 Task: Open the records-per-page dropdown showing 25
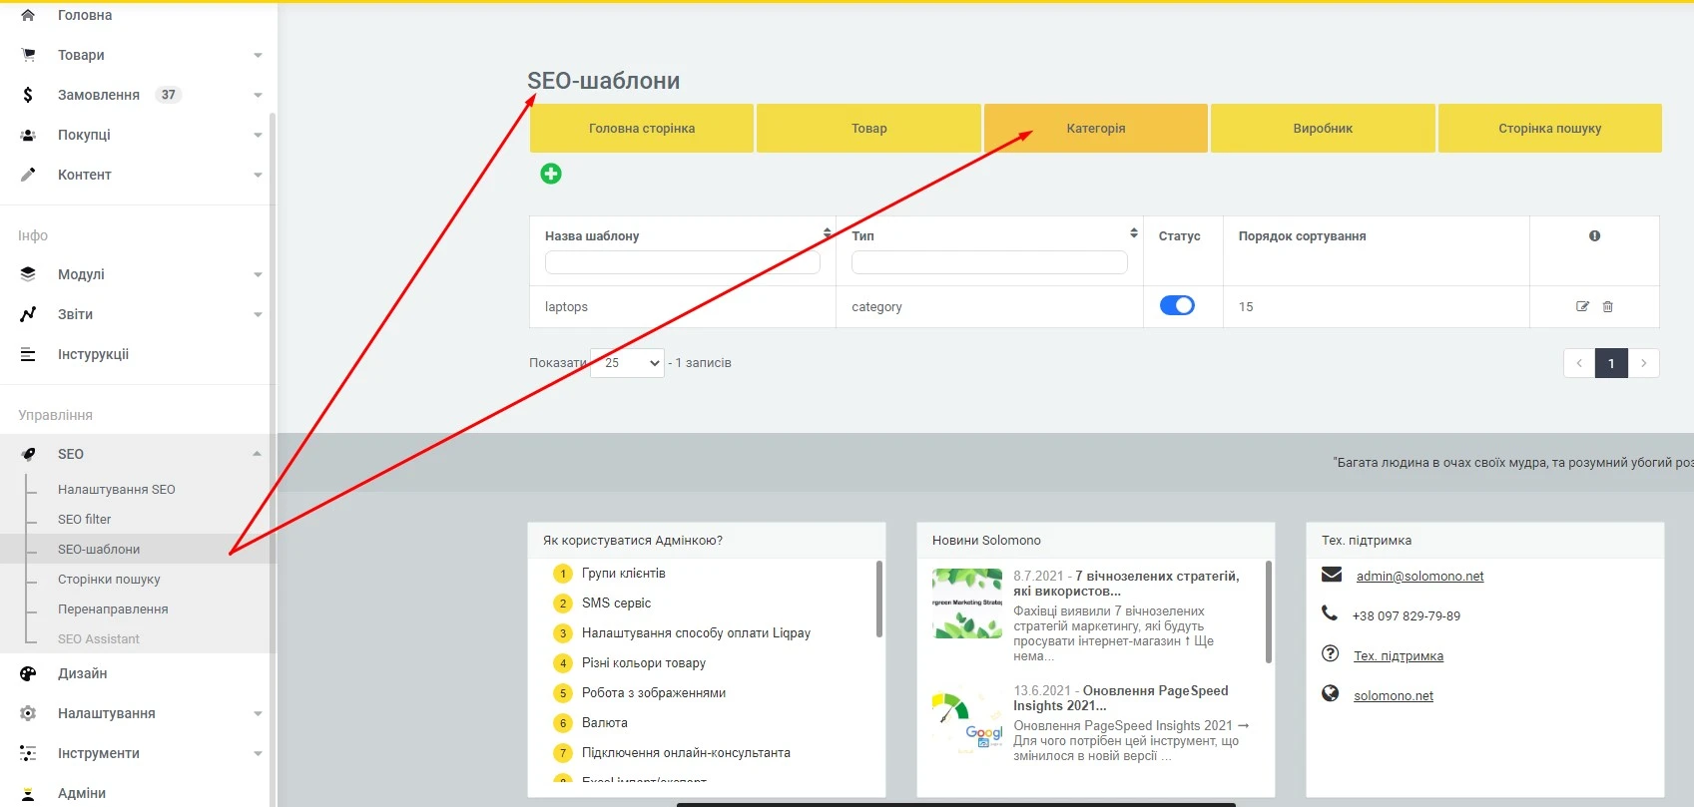[627, 363]
